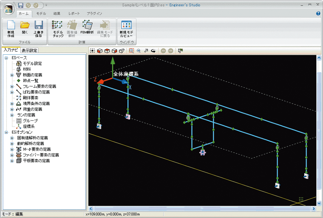Select the right-face red cube view
This screenshot has width=323, height=218.
115,51
